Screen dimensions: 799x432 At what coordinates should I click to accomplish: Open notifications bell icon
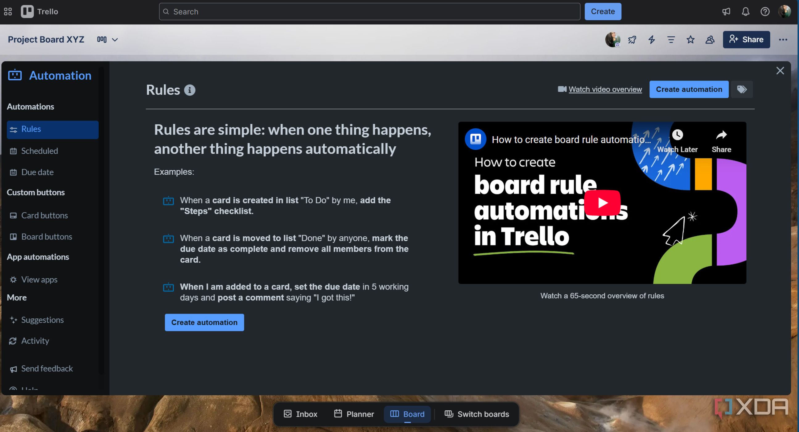[746, 11]
